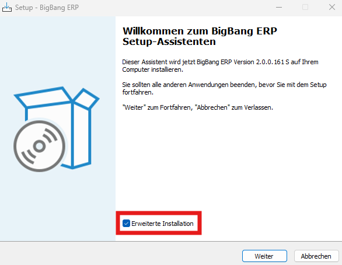Click the gray CD disc graphic
Screen dimensions: 342x265
pos(40,146)
